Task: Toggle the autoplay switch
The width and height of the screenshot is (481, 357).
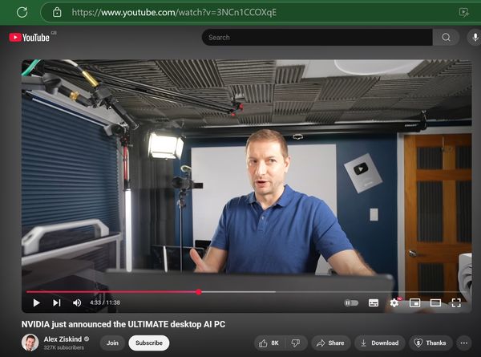Action: coord(351,303)
